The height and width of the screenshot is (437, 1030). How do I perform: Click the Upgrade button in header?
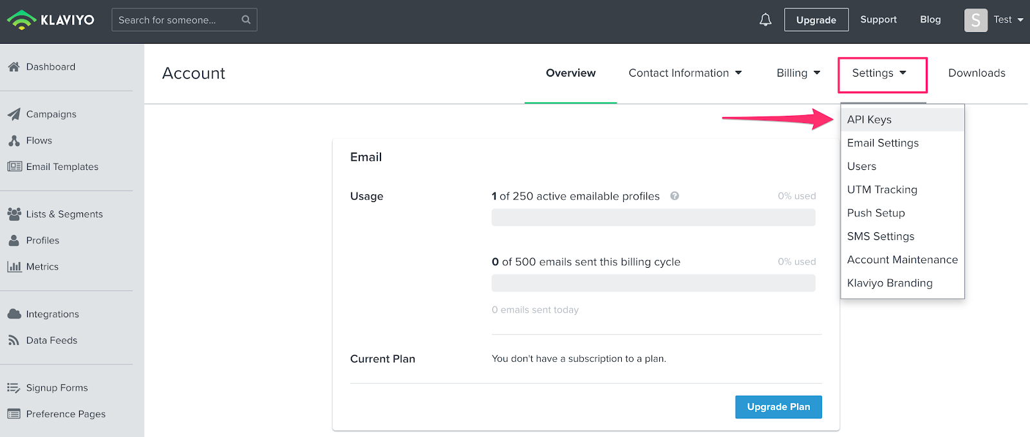pos(816,20)
